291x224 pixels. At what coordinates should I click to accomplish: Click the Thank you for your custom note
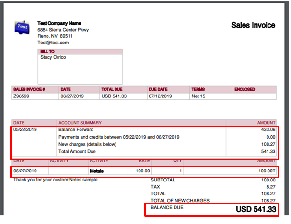tap(56, 180)
